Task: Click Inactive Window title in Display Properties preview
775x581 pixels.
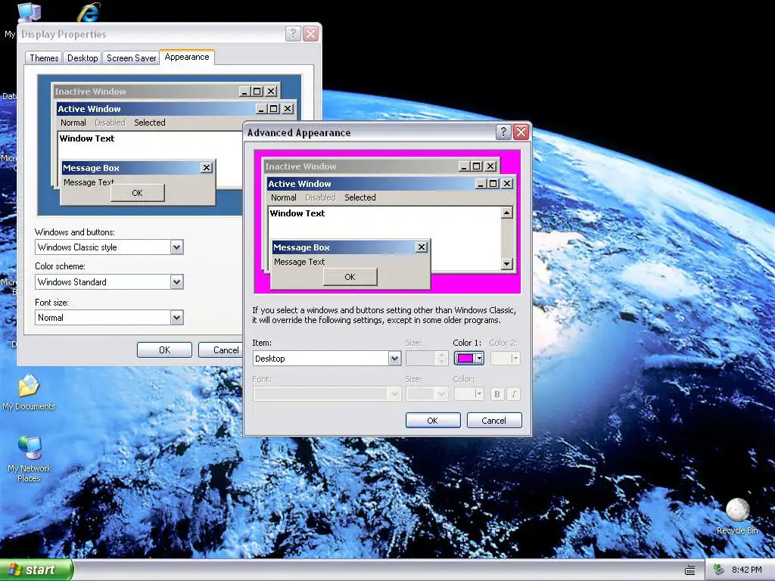Action: click(x=90, y=92)
